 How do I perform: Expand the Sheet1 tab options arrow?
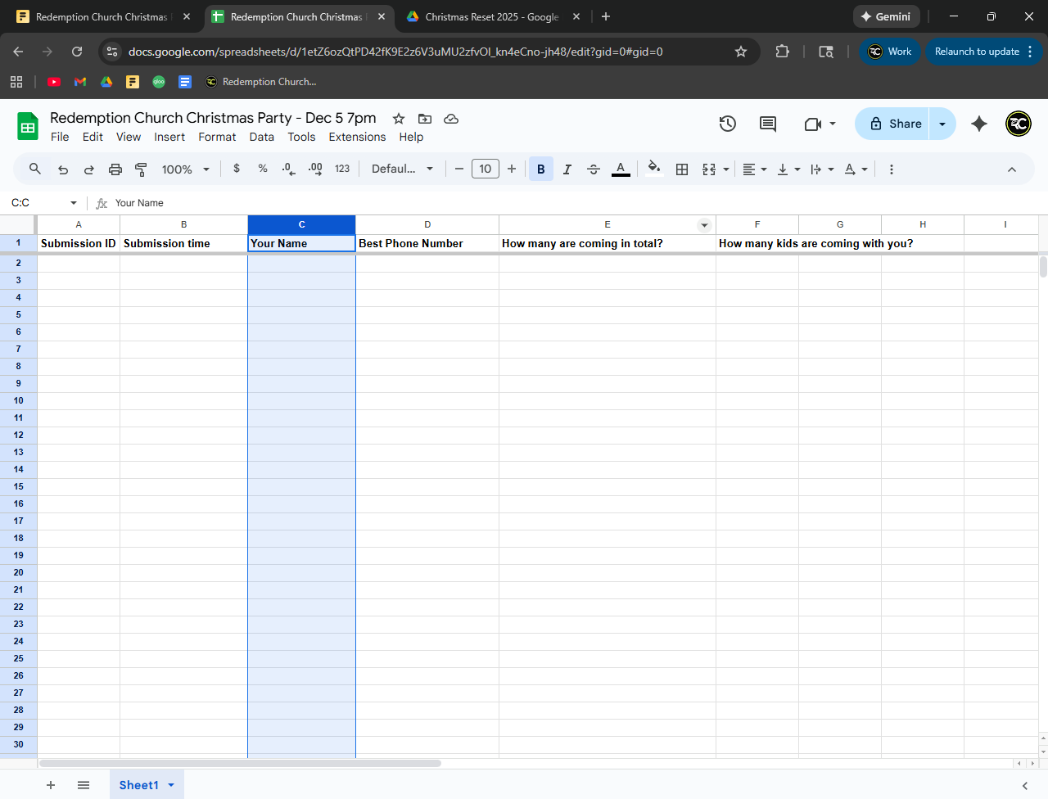(x=171, y=785)
